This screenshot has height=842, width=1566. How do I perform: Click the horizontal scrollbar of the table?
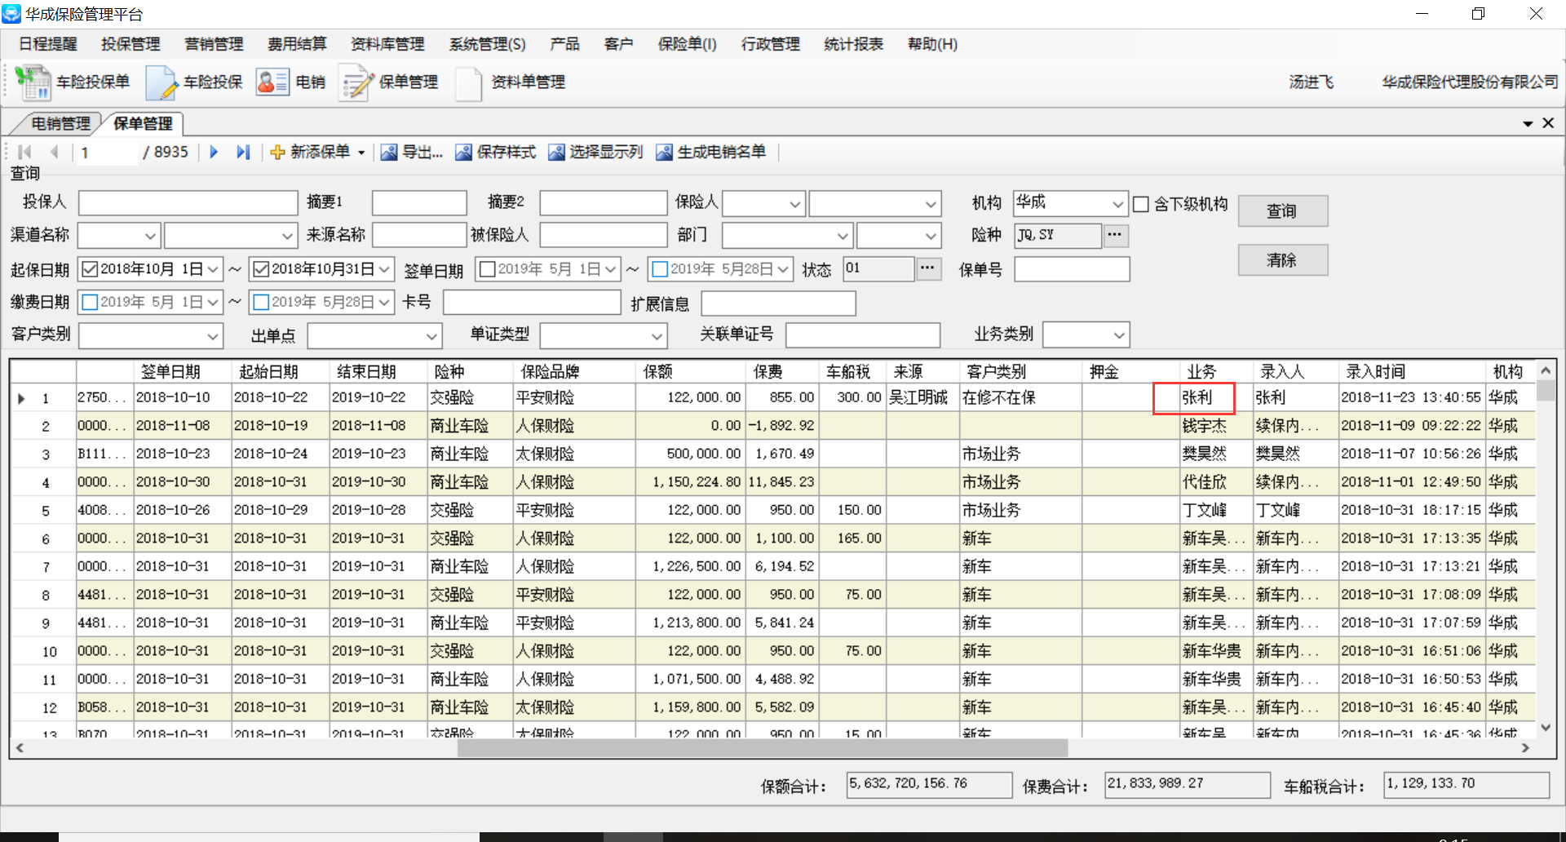pos(762,748)
